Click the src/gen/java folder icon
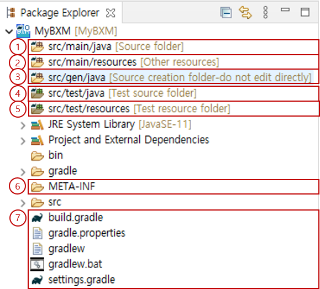This screenshot has height=289, width=320. [x=37, y=77]
